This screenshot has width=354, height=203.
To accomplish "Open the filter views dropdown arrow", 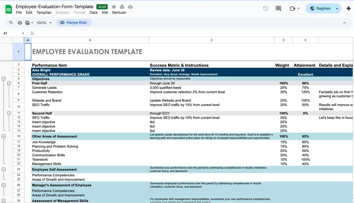I will (32, 23).
